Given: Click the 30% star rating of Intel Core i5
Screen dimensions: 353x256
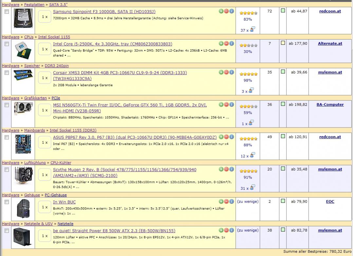Looking at the screenshot, I should 249,45.
